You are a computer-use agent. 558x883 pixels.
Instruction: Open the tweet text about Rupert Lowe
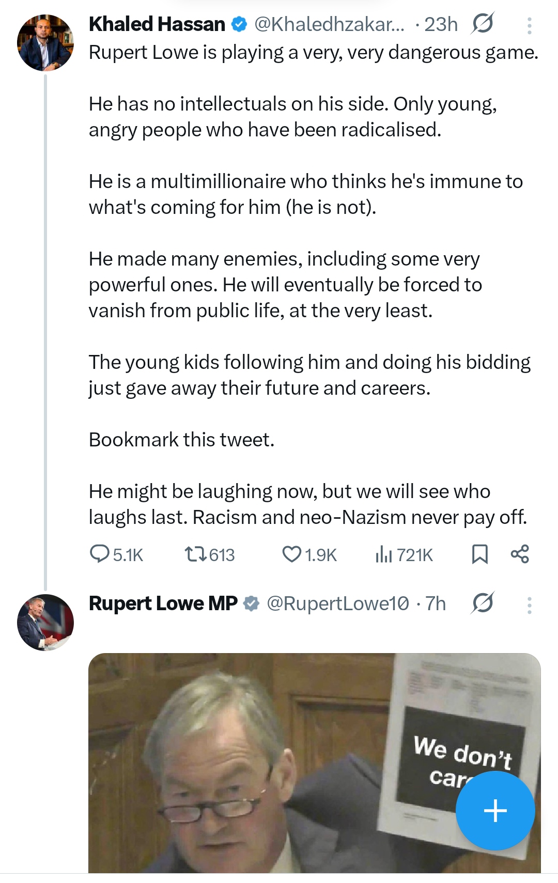pos(313,284)
